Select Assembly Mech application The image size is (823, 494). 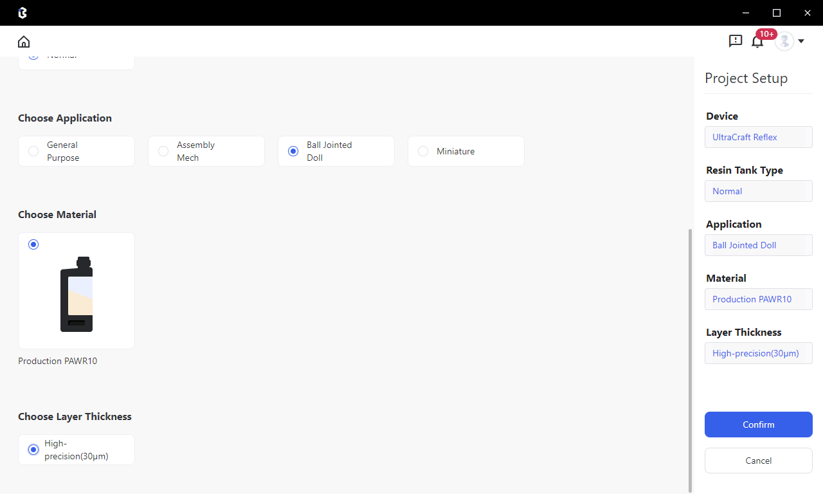[163, 151]
